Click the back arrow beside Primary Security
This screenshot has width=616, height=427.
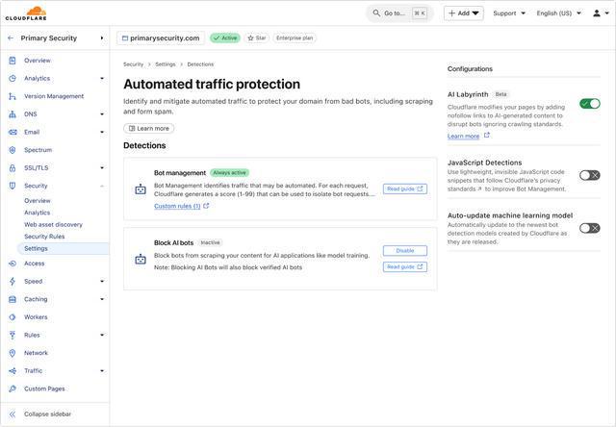(x=11, y=38)
